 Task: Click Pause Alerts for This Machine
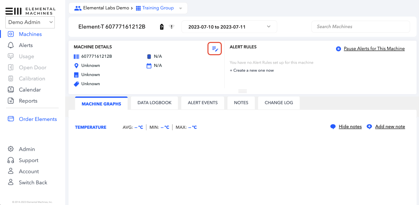tap(374, 49)
